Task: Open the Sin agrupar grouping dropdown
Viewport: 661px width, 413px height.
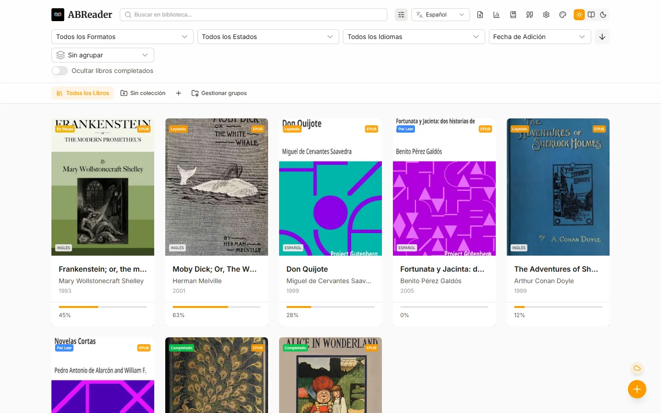Action: pyautogui.click(x=103, y=55)
